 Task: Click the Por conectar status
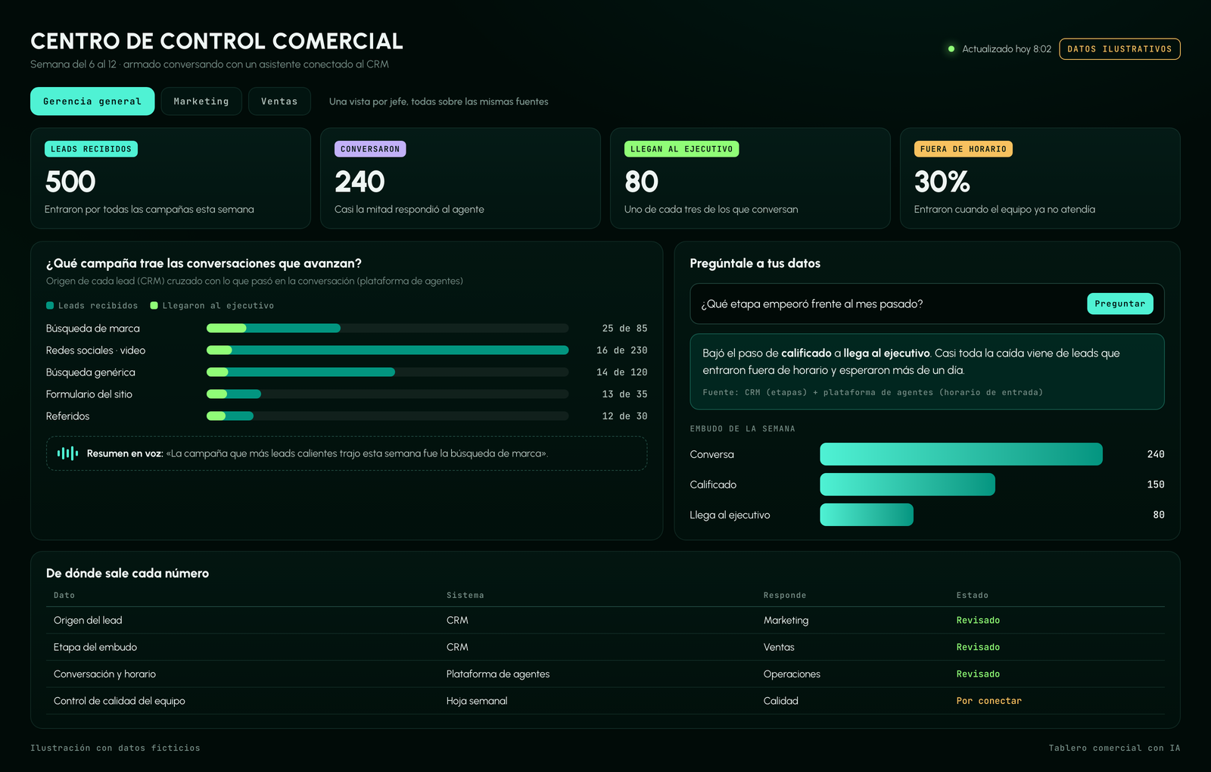point(988,701)
